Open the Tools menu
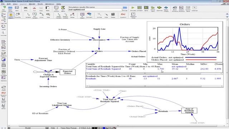229x129 pixels. pos(40,4)
